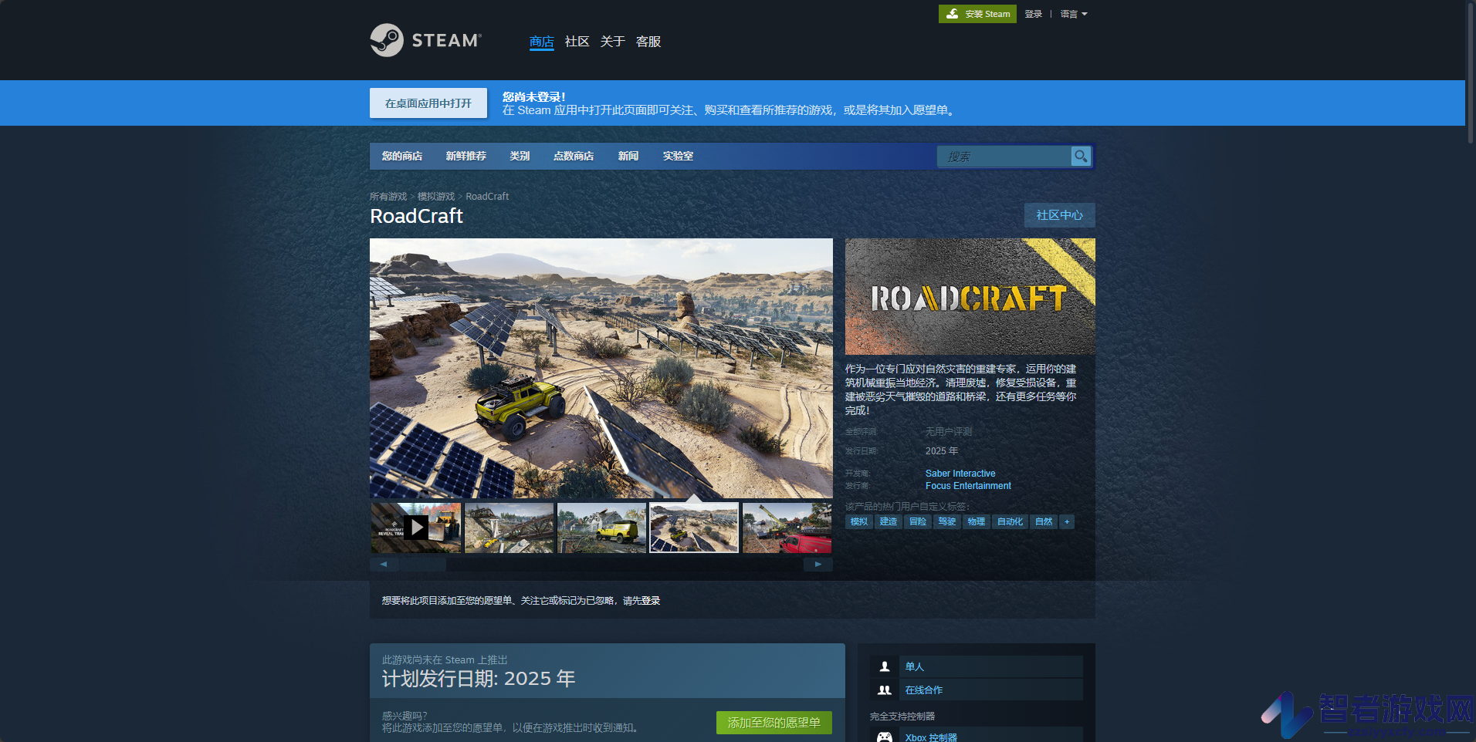
Task: Open the 新闻 news tab
Action: (628, 156)
